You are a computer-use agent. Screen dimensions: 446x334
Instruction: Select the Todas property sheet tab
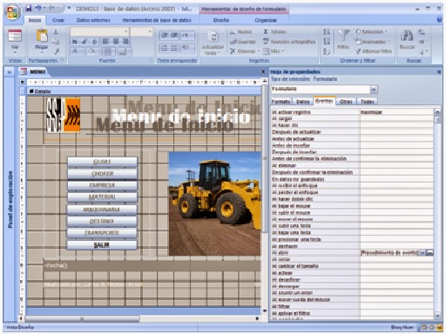tap(368, 101)
